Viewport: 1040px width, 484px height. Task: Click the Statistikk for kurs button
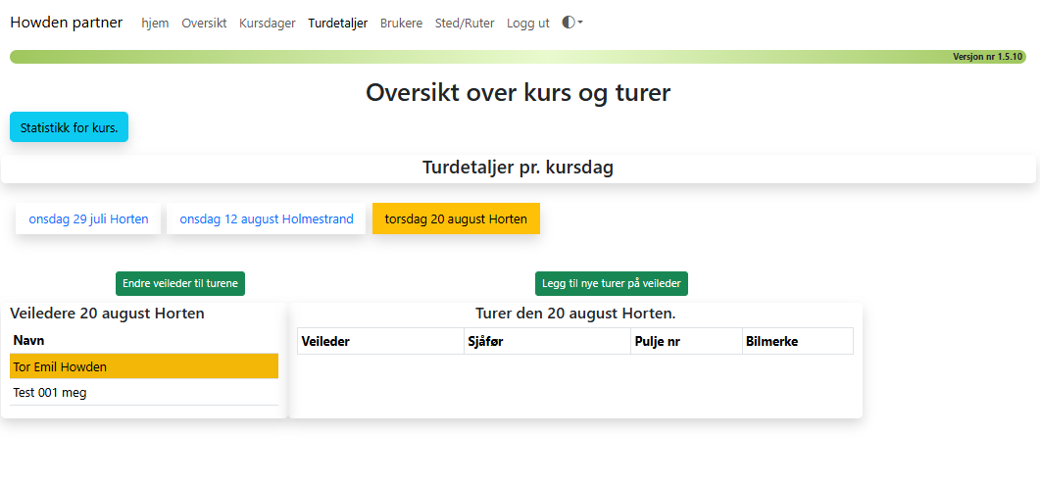(69, 127)
